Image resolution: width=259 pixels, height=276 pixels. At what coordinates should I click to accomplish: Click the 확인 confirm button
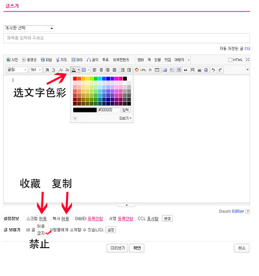click(x=137, y=248)
